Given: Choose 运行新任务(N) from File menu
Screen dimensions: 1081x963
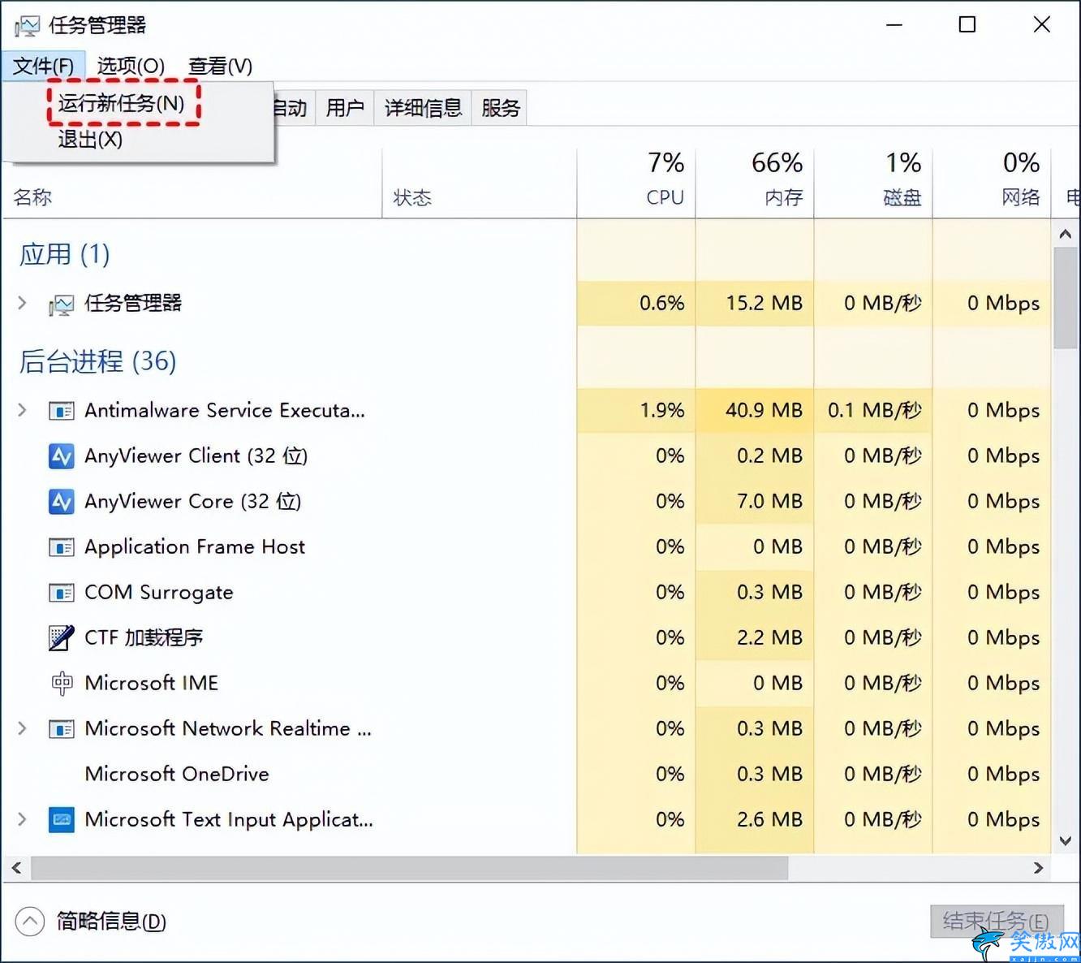Looking at the screenshot, I should point(122,103).
